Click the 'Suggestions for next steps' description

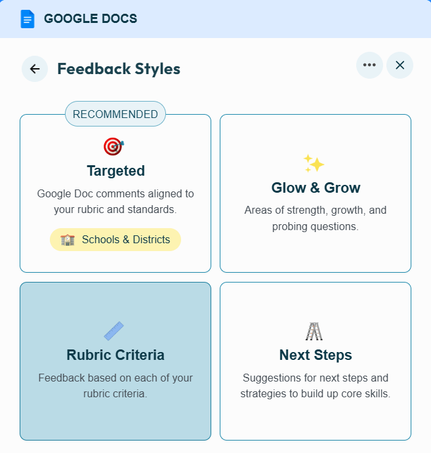[316, 385]
